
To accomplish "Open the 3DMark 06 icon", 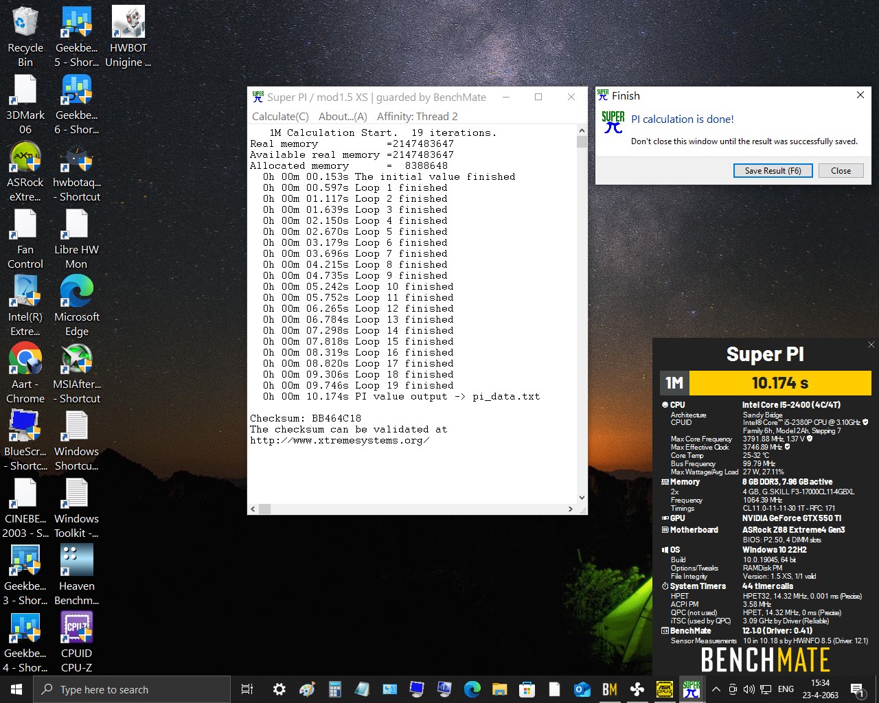I will coord(25,105).
